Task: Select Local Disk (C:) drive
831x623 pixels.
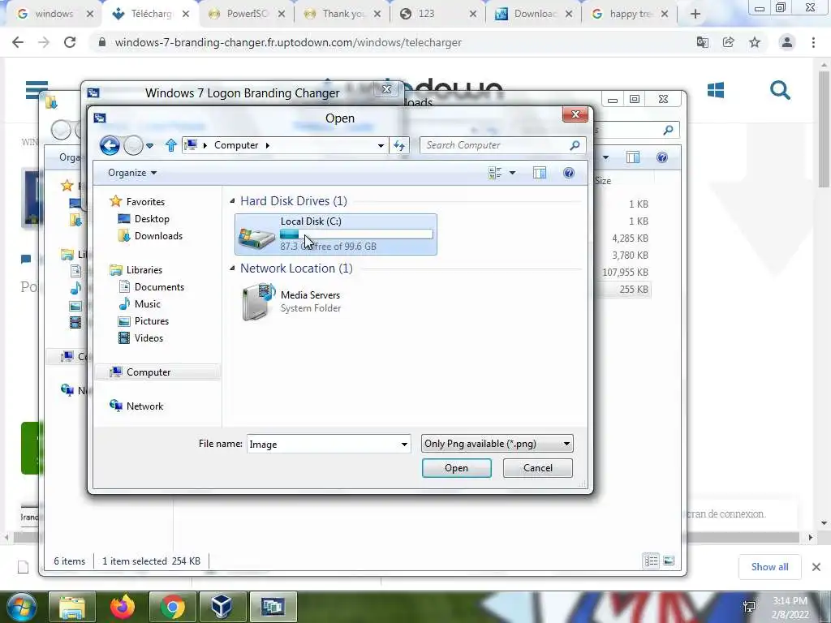Action: pyautogui.click(x=336, y=234)
